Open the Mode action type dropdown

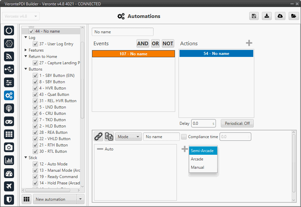(x=128, y=137)
